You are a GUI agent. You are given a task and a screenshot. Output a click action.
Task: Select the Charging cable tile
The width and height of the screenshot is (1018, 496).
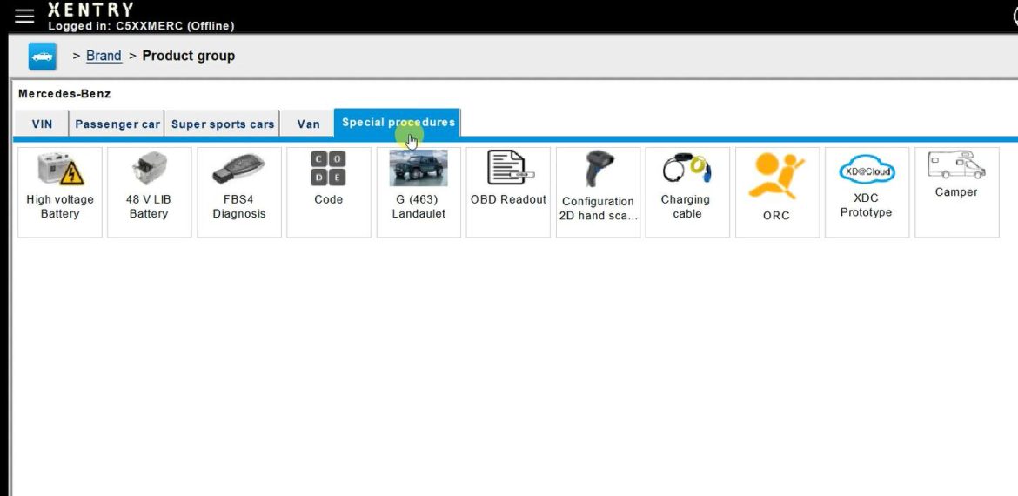pos(687,191)
